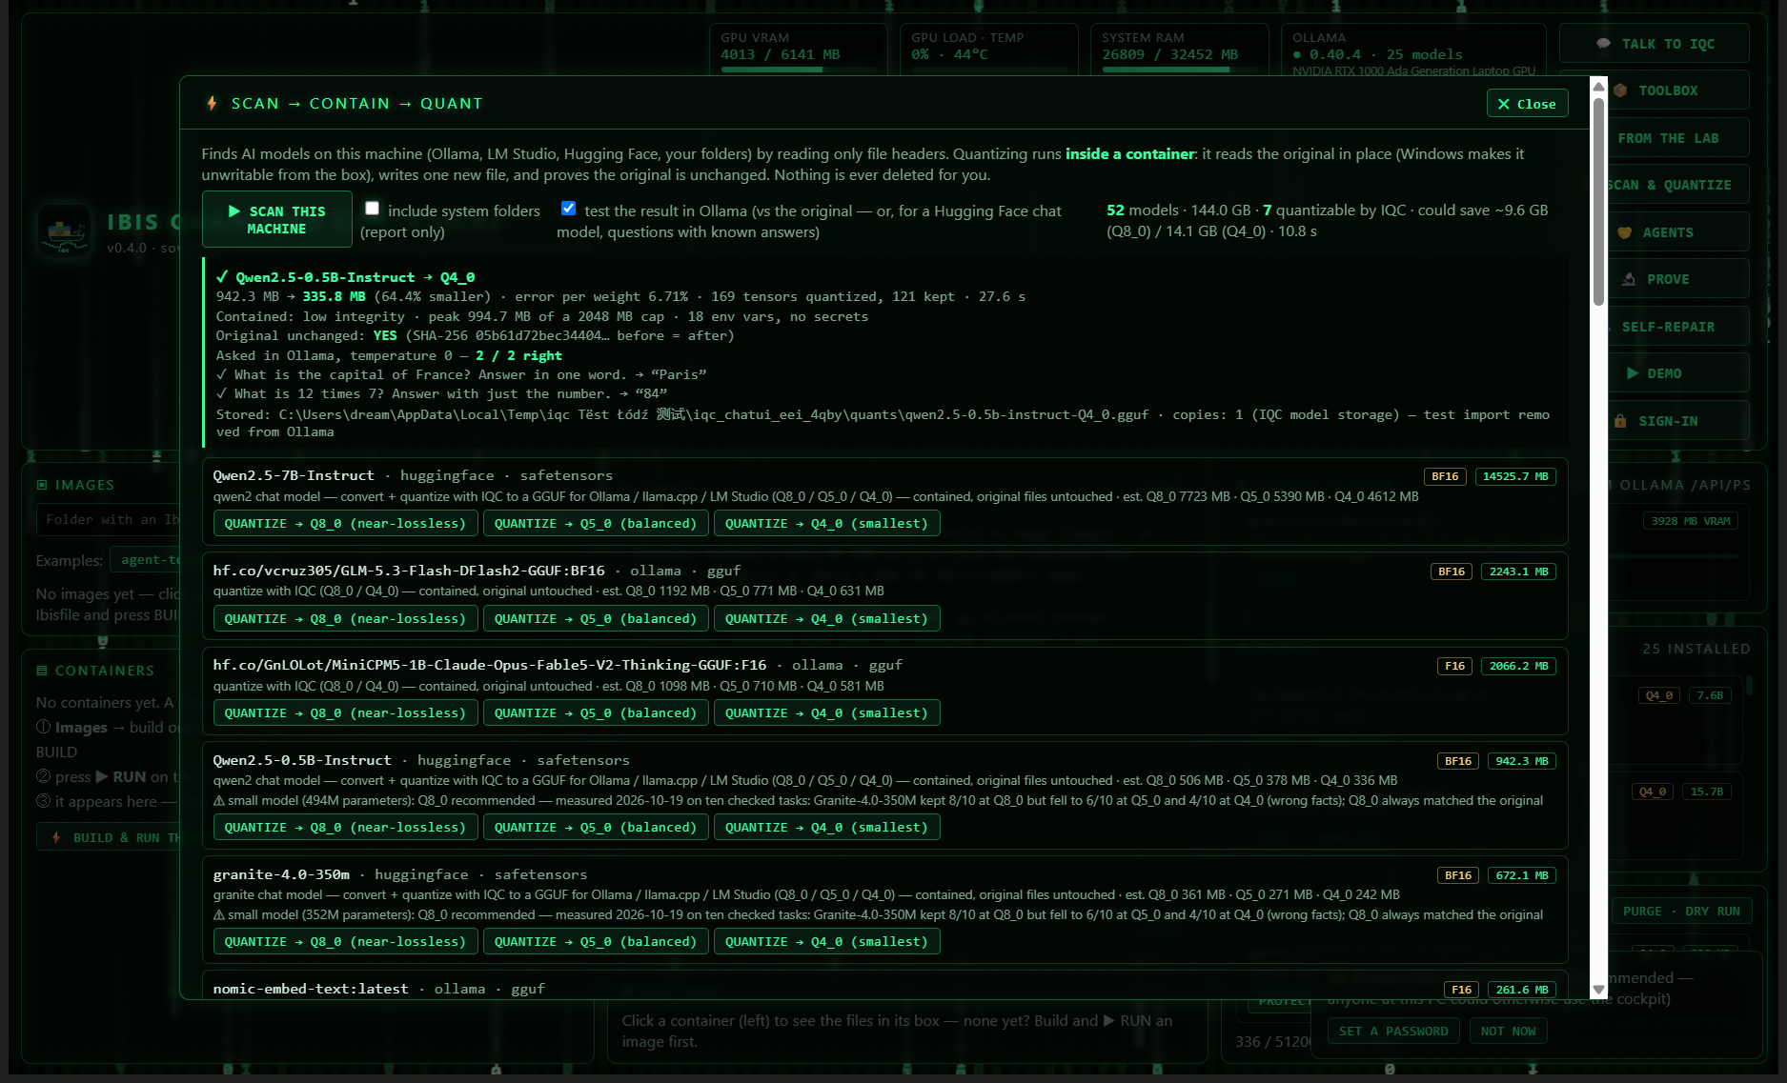Quantize Qwen2.5-0.5B-Instruct to Q8_0 near-lossless
This screenshot has height=1083, width=1787.
click(345, 828)
